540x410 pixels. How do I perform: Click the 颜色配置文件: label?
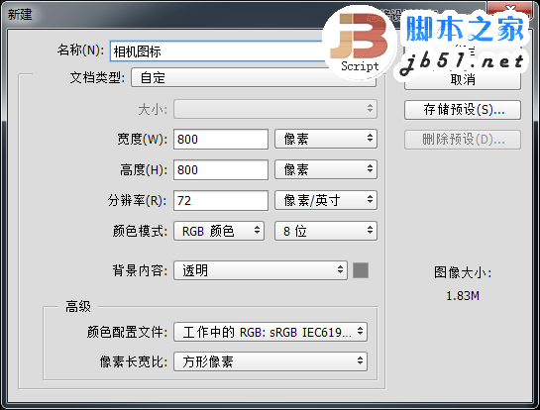[x=127, y=332]
